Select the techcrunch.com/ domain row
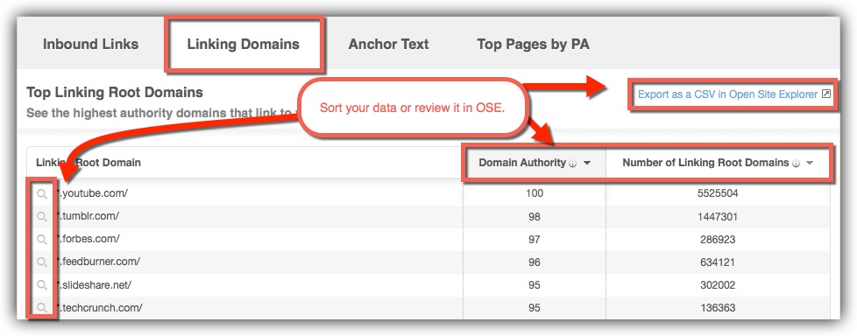Viewport: 857px width, 336px height. point(428,308)
